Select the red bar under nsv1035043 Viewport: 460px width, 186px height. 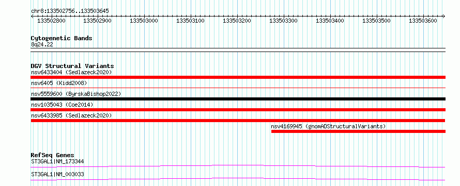238,110
